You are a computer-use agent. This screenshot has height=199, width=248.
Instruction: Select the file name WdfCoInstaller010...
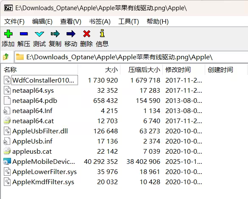43,80
